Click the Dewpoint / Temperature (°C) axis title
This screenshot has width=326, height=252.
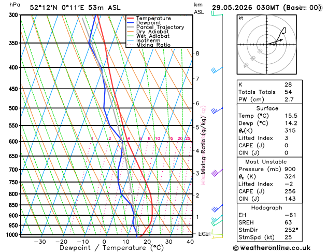(111, 248)
